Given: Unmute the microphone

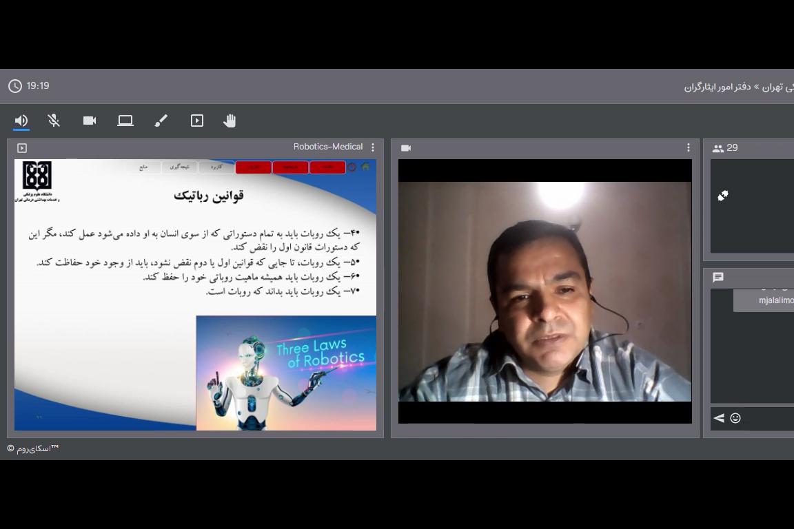Looking at the screenshot, I should click(x=54, y=121).
